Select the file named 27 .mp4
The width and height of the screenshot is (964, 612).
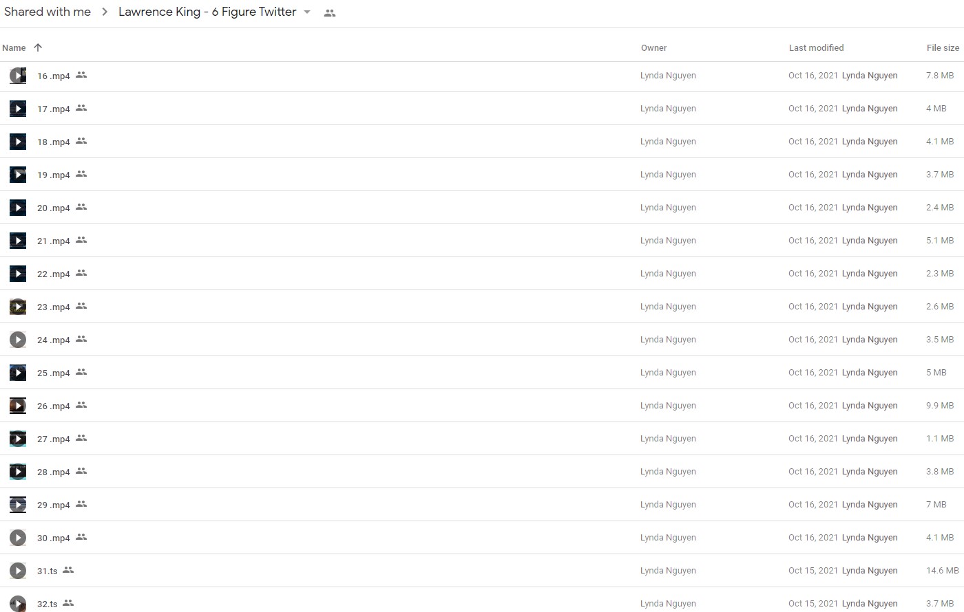(54, 439)
